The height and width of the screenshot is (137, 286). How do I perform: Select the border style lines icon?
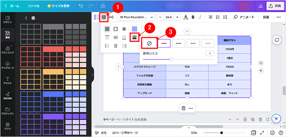coord(135,37)
